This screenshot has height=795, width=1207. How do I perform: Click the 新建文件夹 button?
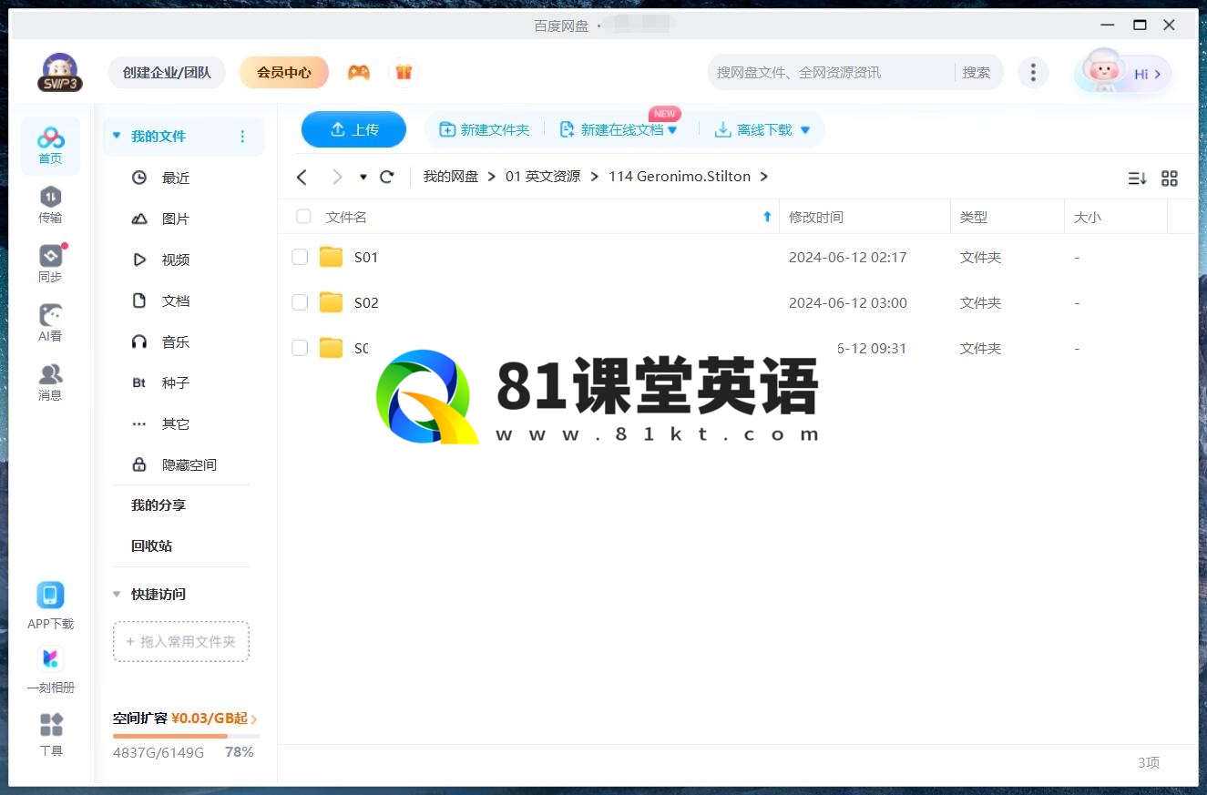[485, 130]
